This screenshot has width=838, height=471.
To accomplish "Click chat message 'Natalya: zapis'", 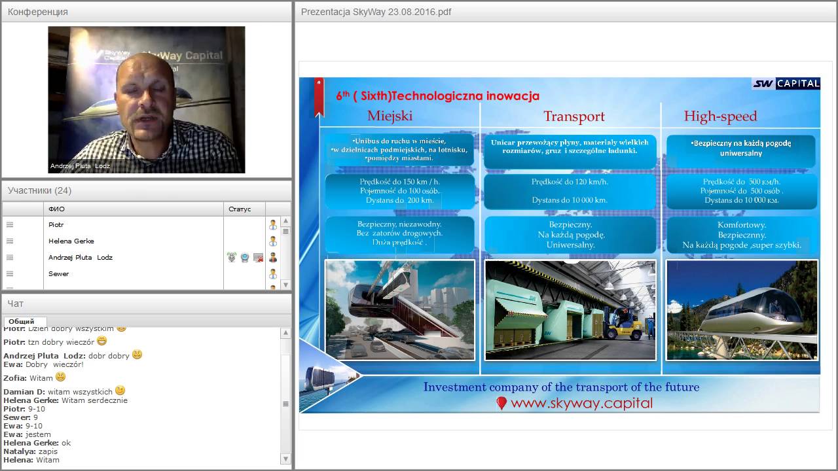I will 30,451.
